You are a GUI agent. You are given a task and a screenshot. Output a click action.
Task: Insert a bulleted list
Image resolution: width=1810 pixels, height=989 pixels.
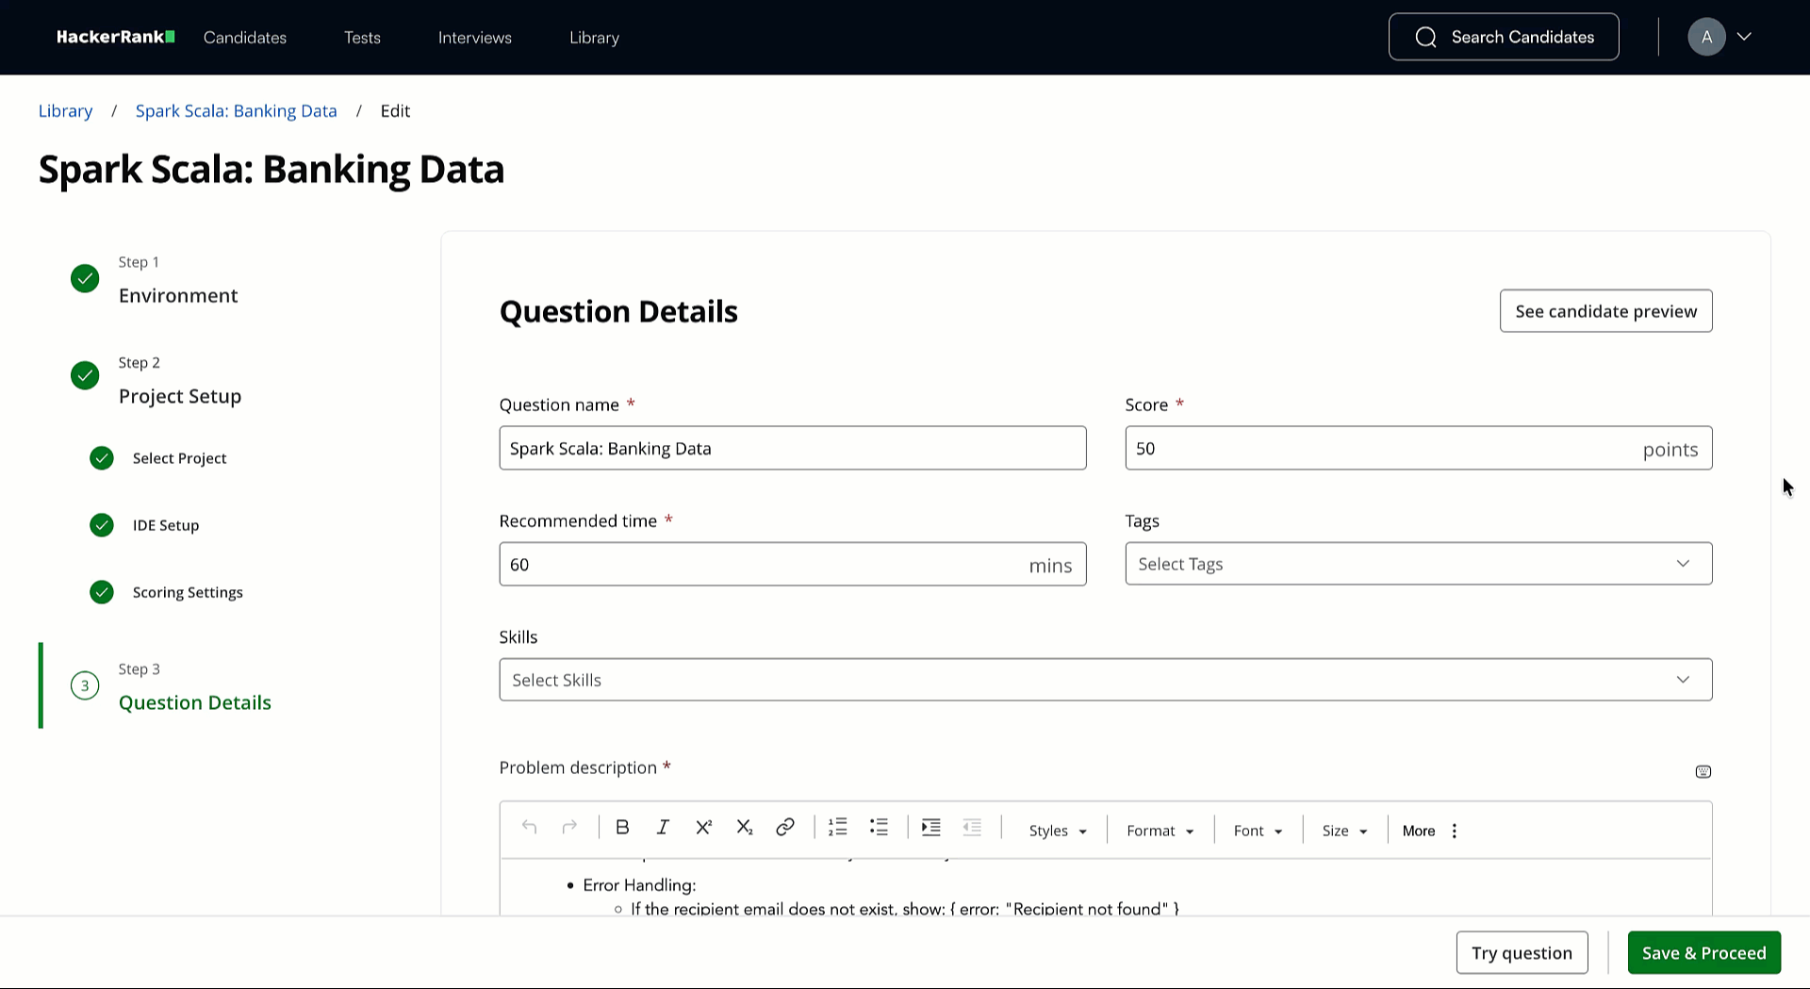point(879,828)
